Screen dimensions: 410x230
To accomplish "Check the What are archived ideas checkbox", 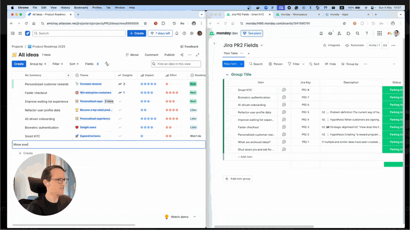I will pos(228,142).
